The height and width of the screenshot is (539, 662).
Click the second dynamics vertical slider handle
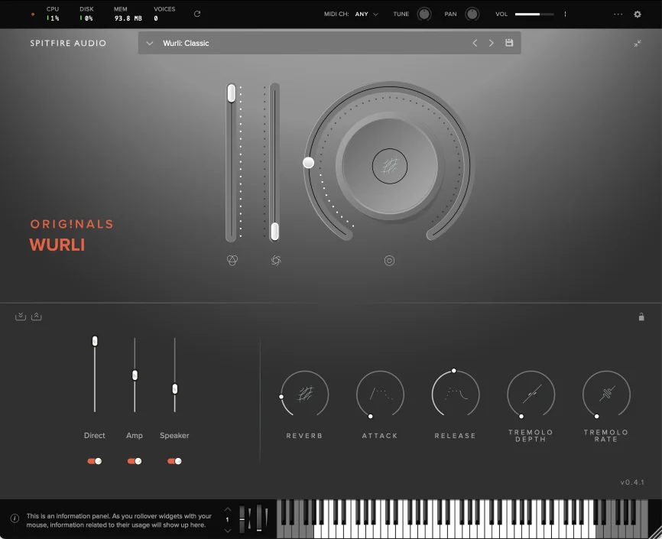coord(274,232)
